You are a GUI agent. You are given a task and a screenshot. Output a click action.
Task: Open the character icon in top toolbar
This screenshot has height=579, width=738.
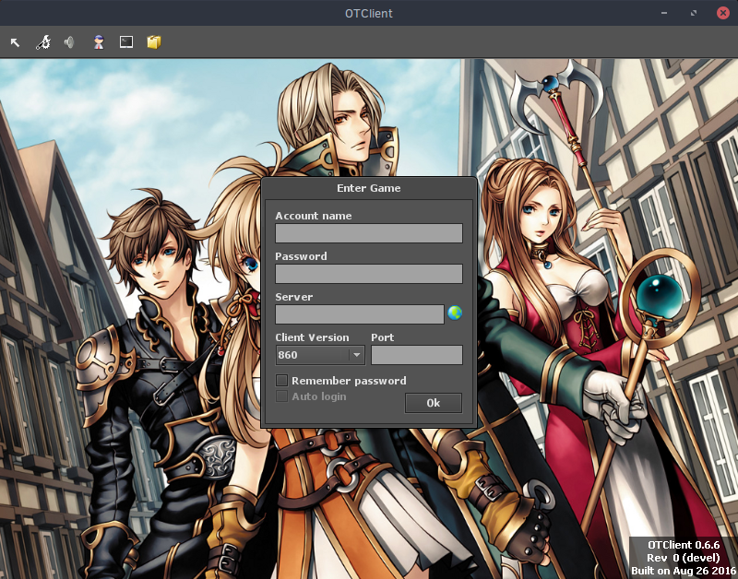click(99, 42)
